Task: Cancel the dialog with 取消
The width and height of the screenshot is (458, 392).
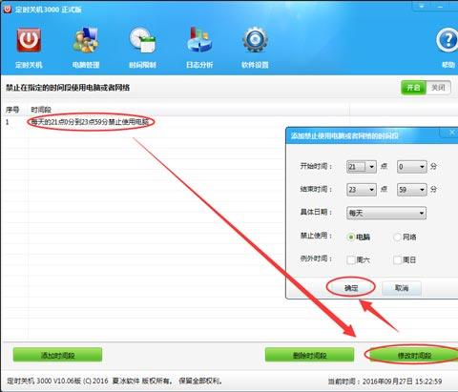Action: 402,288
